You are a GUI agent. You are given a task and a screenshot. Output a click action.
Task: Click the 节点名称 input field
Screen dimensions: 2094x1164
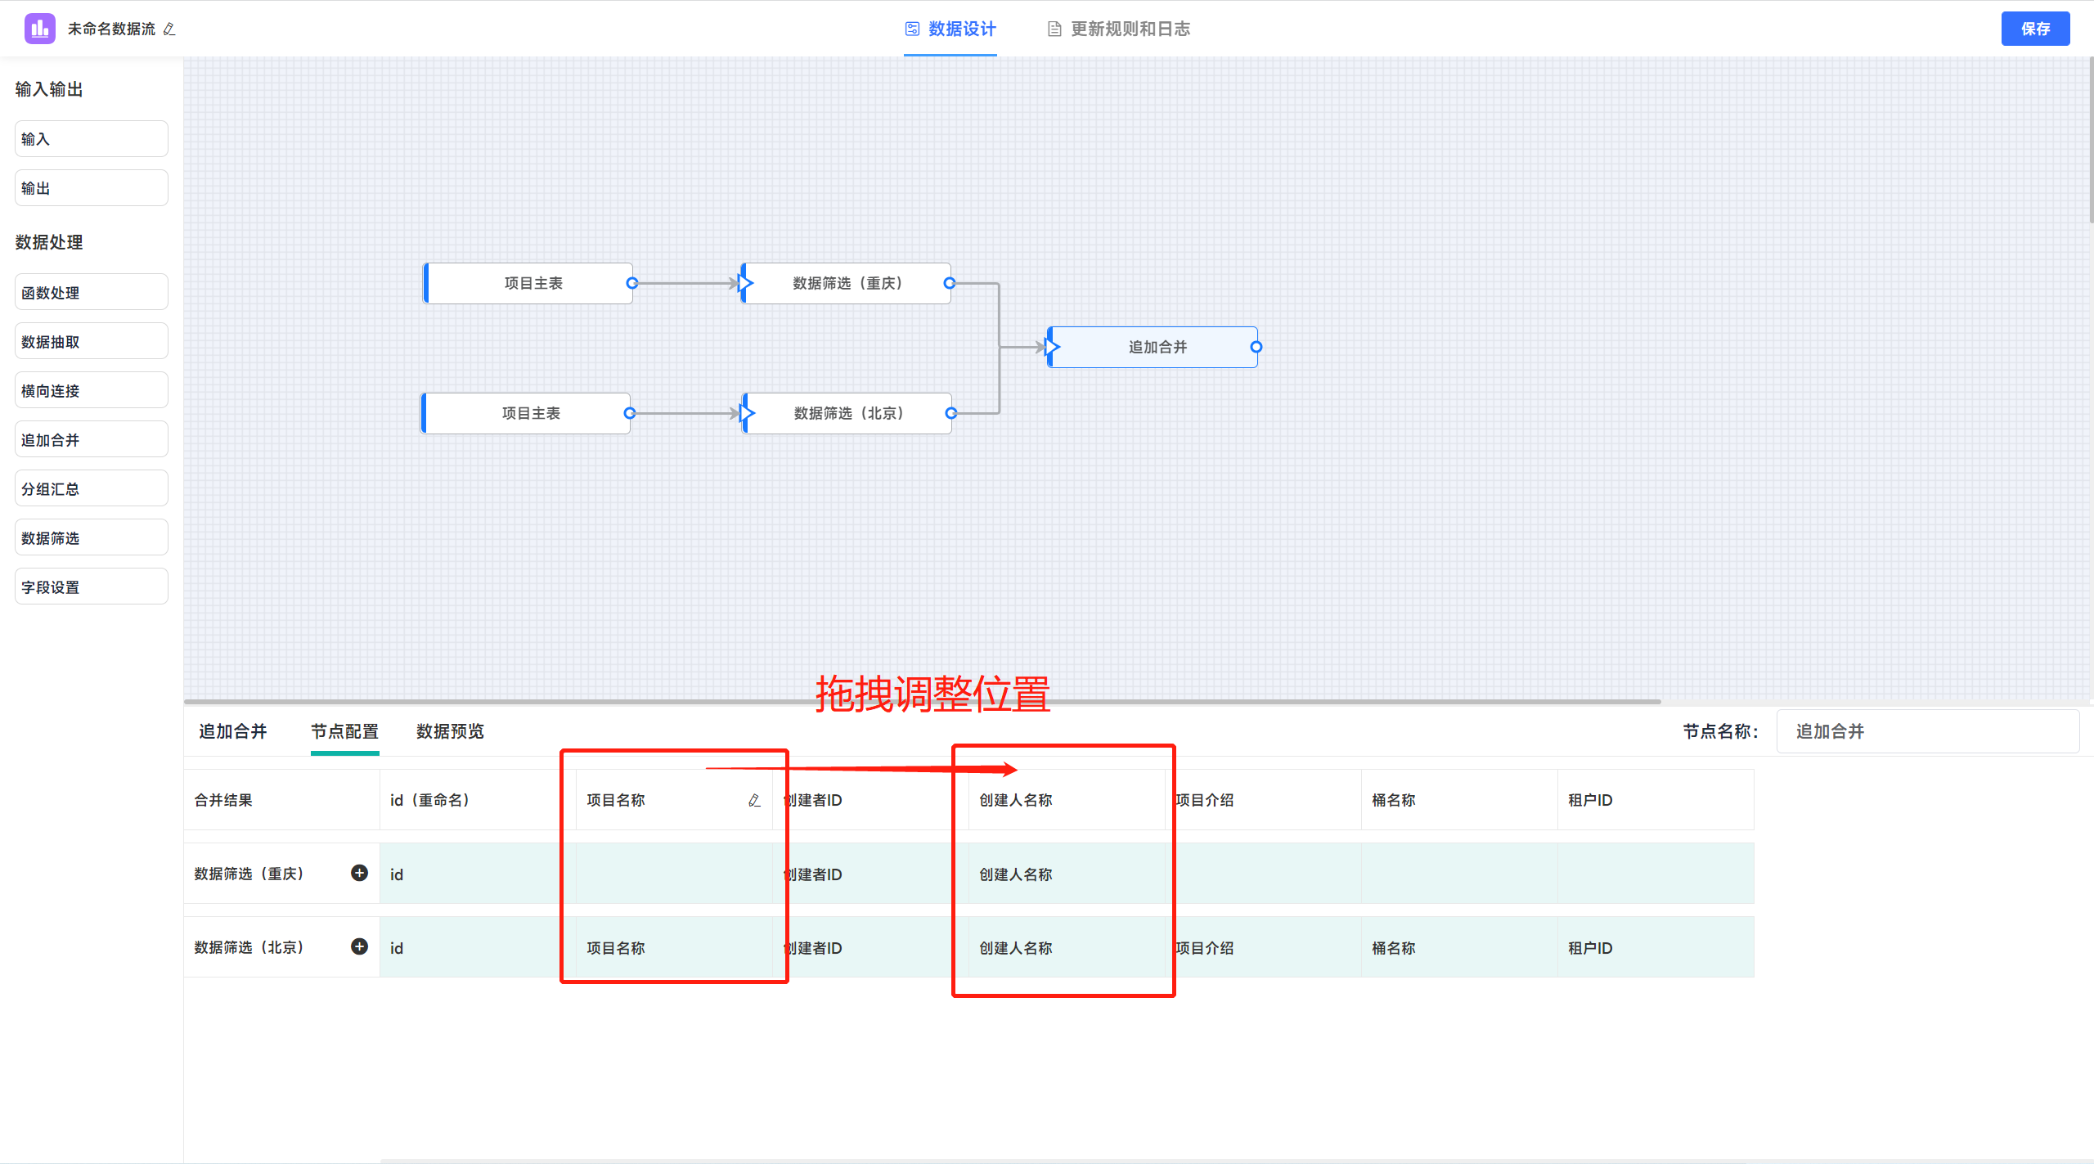pyautogui.click(x=1927, y=731)
